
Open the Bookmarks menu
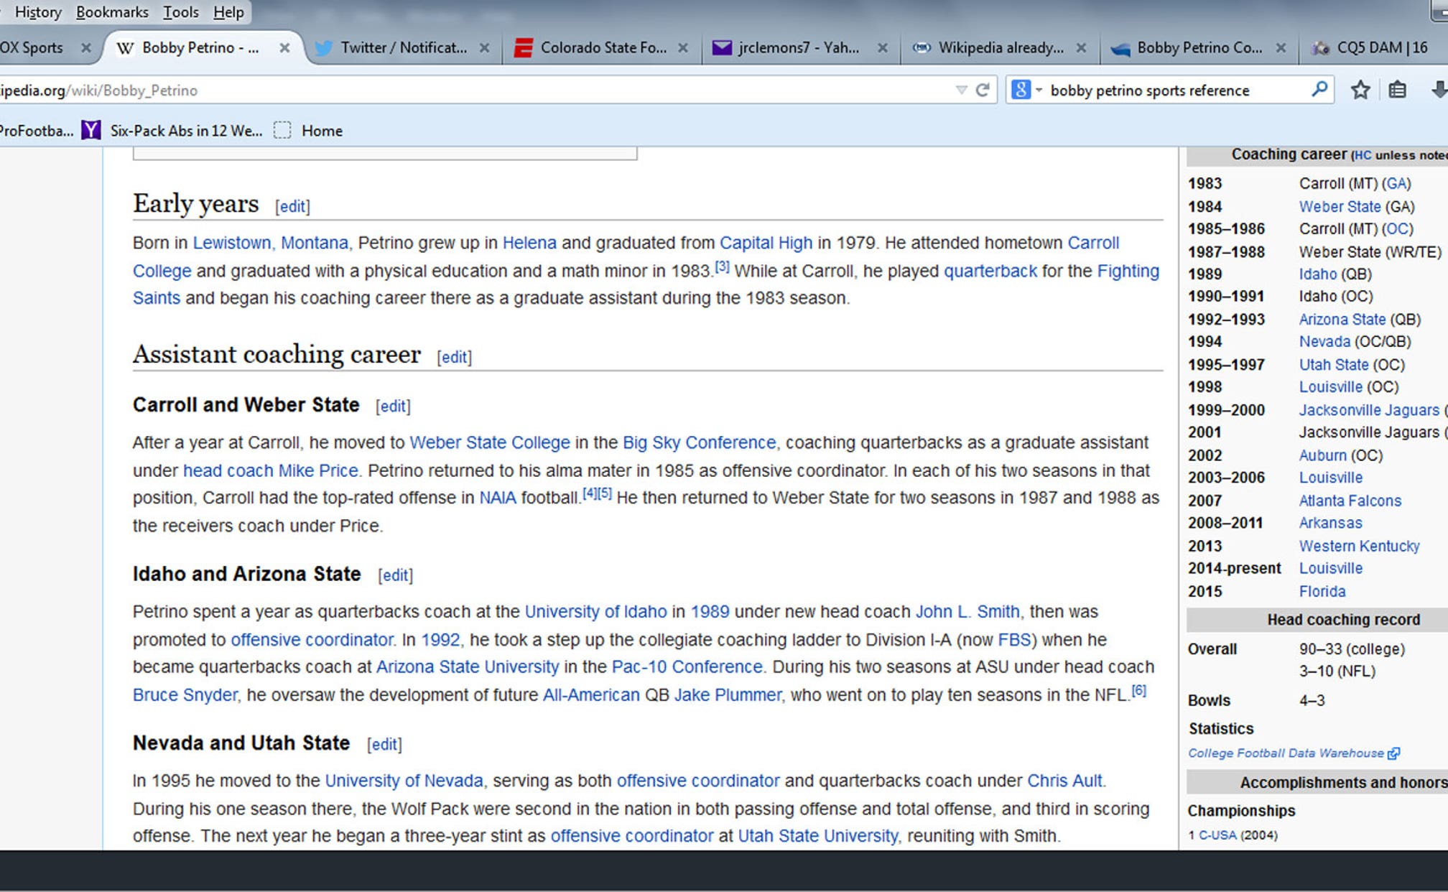pyautogui.click(x=112, y=12)
